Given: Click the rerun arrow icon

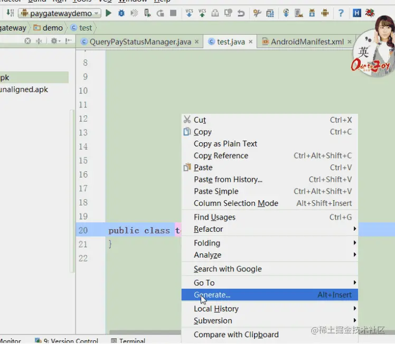Looking at the screenshot, I should pyautogui.click(x=160, y=13).
